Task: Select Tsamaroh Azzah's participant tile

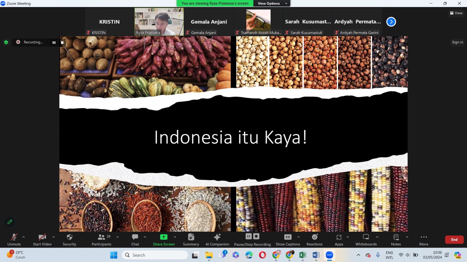Action: [258, 22]
